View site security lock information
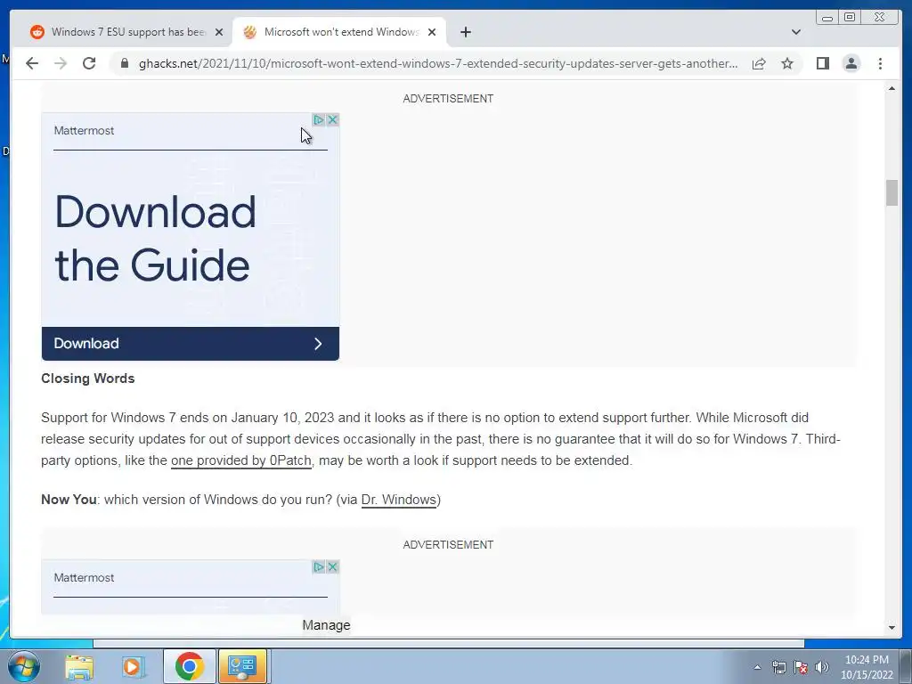912x684 pixels. [x=125, y=63]
